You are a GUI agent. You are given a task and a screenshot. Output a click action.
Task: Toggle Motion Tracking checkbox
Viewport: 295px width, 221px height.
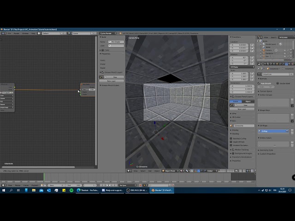click(x=233, y=150)
